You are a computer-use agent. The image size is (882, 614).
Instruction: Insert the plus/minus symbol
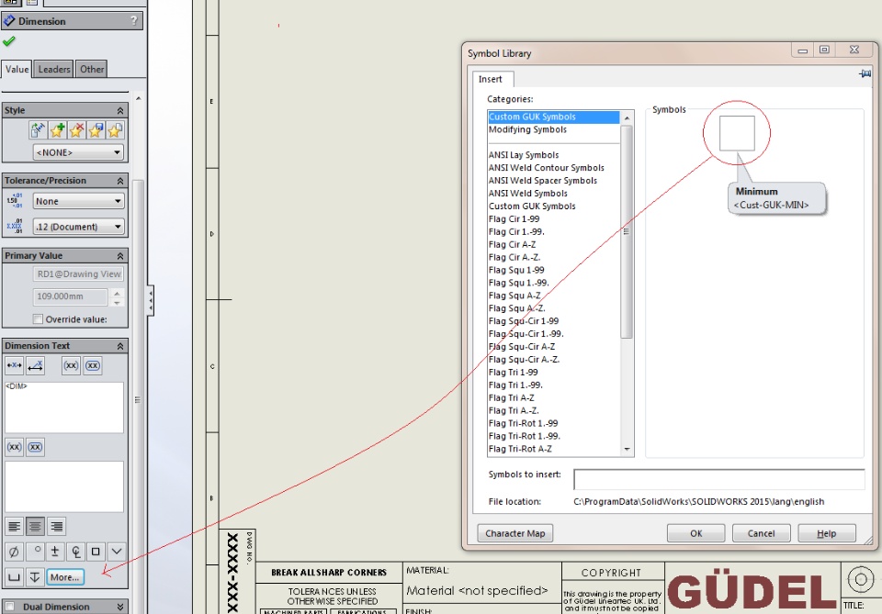55,552
